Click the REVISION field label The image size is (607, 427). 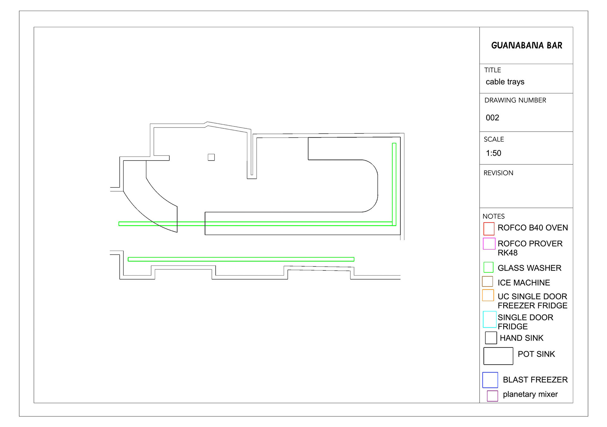pyautogui.click(x=498, y=173)
